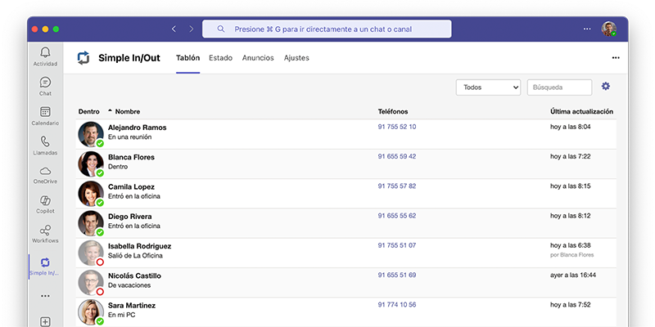655x327 pixels.
Task: Sort by Última actualización column header
Action: coord(582,111)
